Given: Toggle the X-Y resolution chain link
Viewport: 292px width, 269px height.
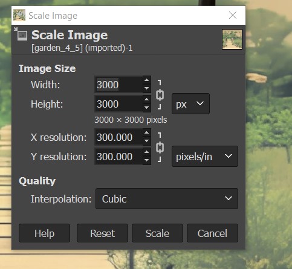Looking at the screenshot, I should pyautogui.click(x=160, y=147).
